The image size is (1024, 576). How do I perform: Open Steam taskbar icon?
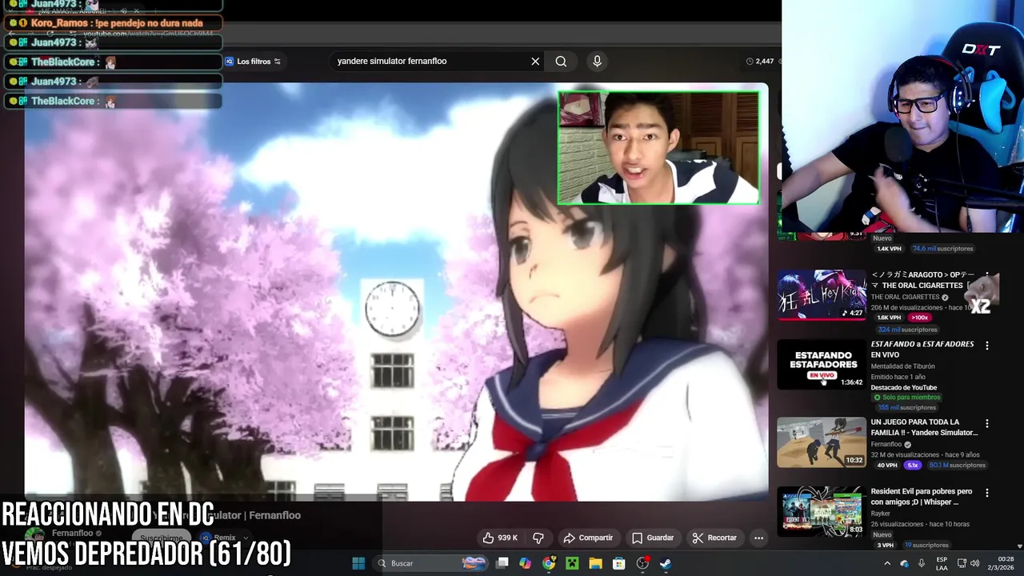666,563
